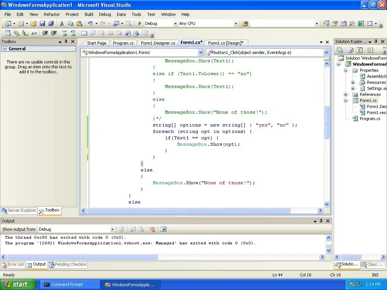The width and height of the screenshot is (387, 290).
Task: Toggle auto-hide pin on Output panel
Action: (321, 221)
